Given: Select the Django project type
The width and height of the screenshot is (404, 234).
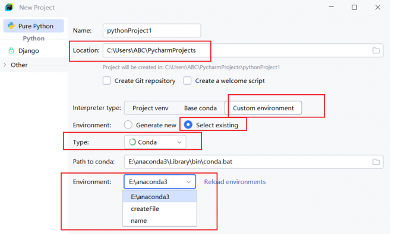Looking at the screenshot, I should 29,50.
